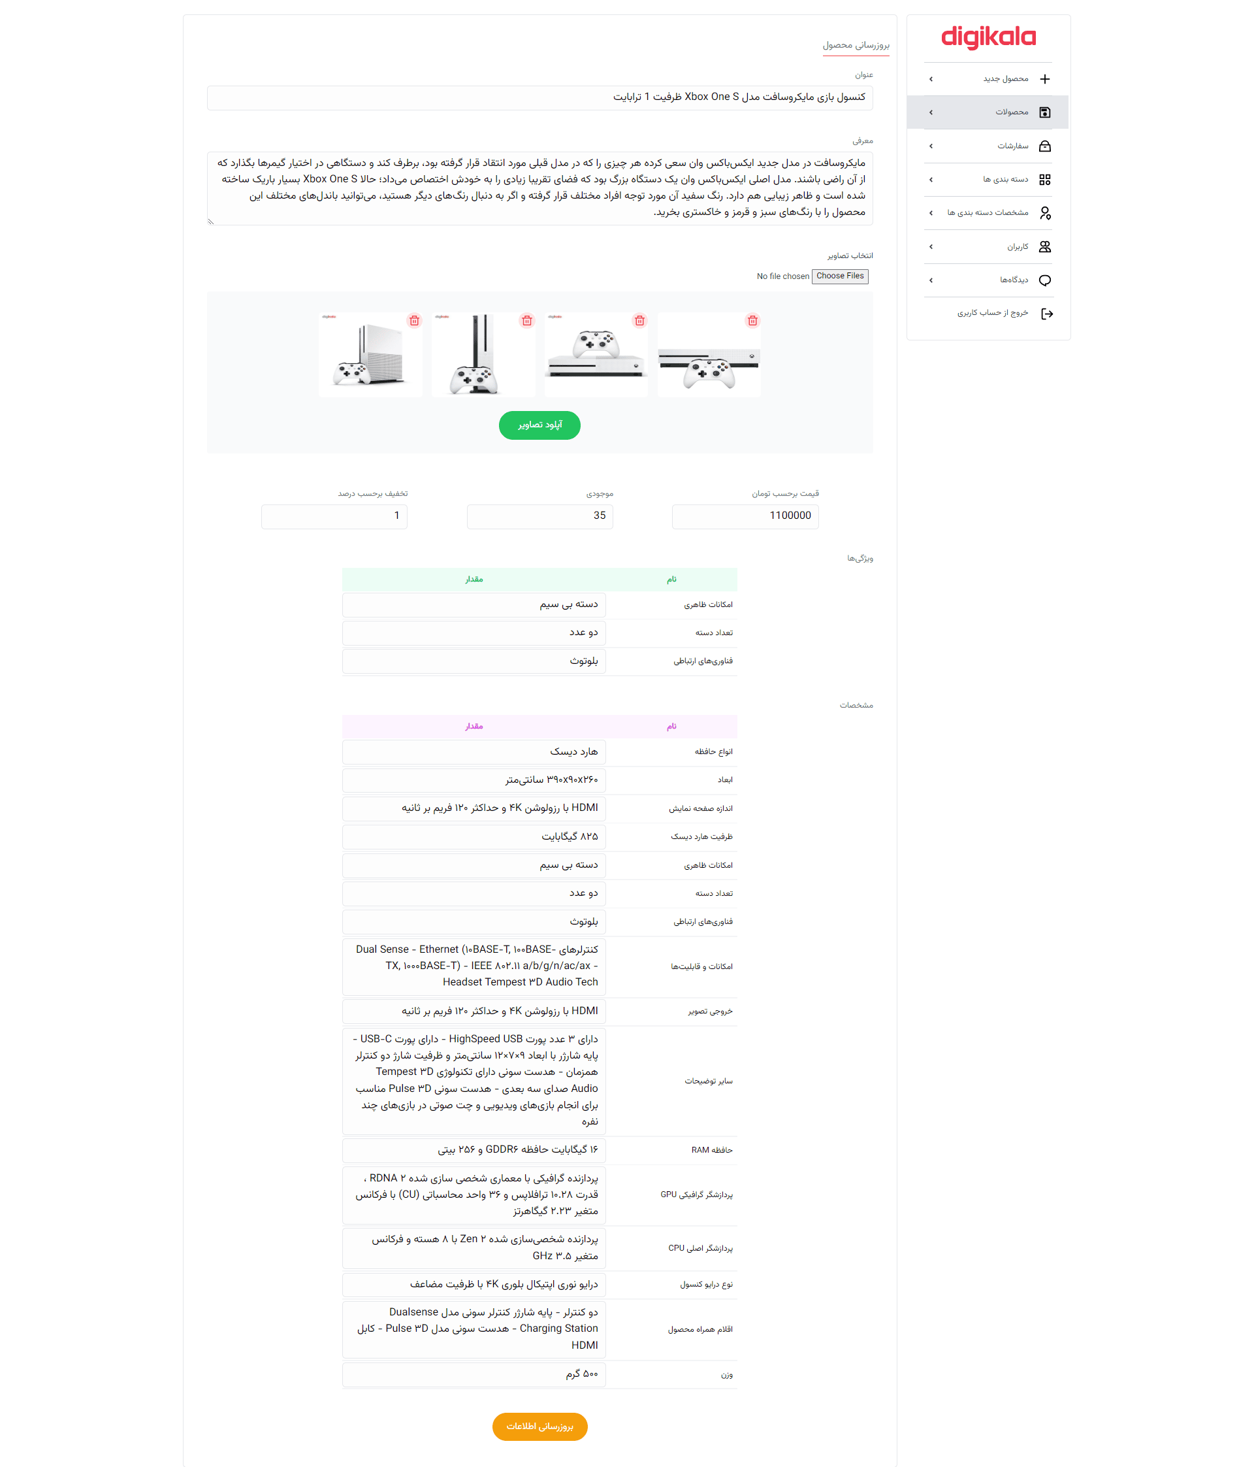Open سفارشات sidebar item
This screenshot has height=1467, width=1254.
click(988, 146)
